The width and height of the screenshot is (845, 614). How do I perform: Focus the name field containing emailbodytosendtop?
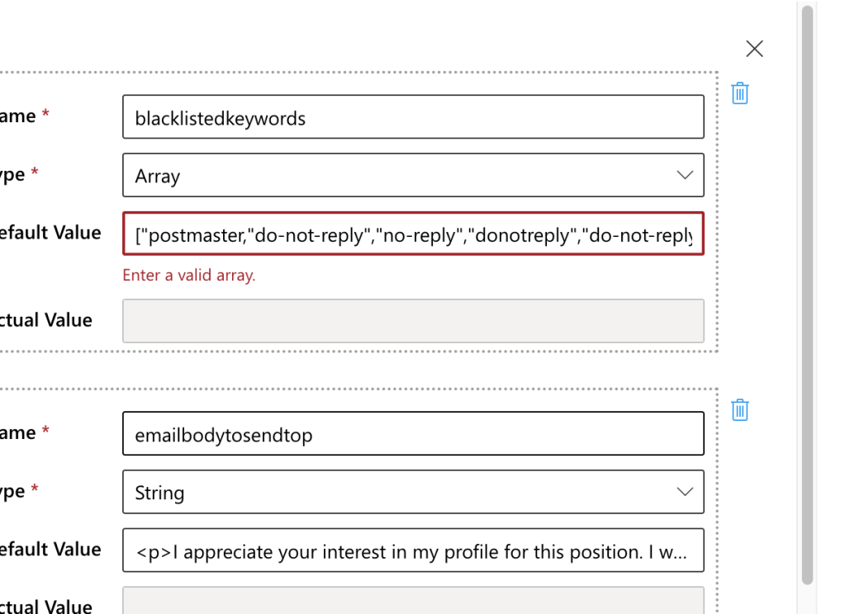pos(413,433)
